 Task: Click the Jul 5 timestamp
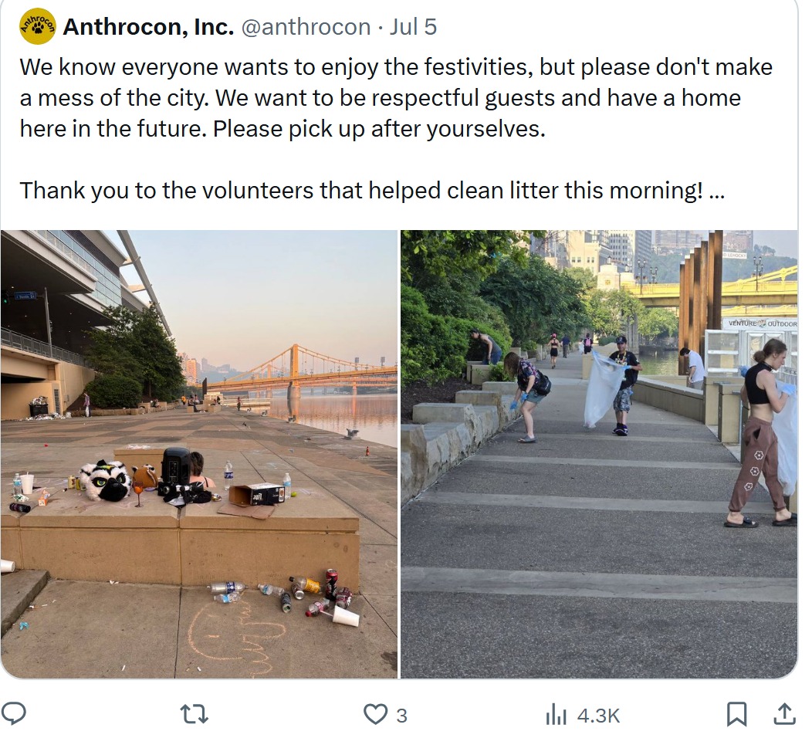click(413, 27)
